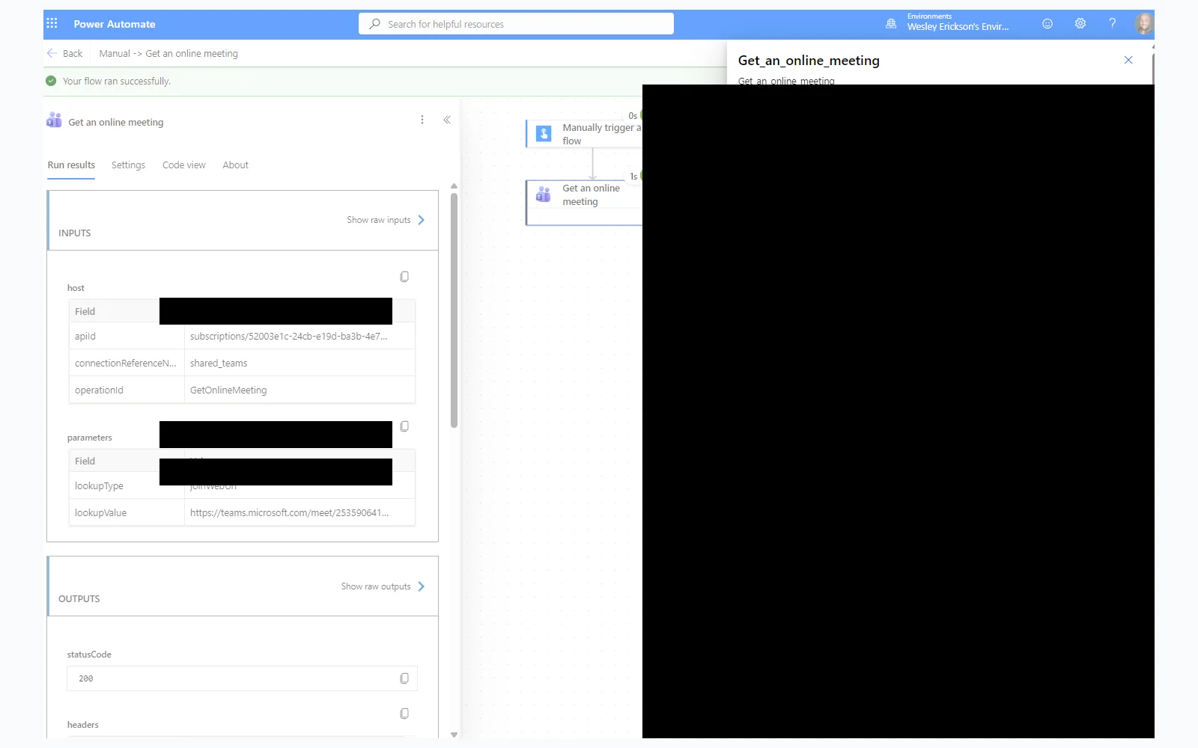Click the flow name breadcrumb text
Screen dimensions: 1198x748
coord(168,54)
